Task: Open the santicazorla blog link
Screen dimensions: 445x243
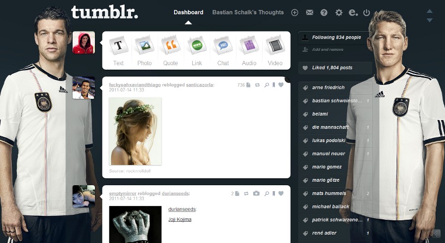Action: point(200,85)
